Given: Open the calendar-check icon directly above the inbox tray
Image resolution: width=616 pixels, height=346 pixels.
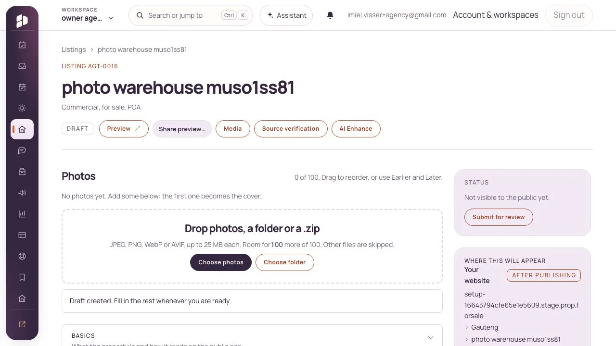Looking at the screenshot, I should [22, 45].
